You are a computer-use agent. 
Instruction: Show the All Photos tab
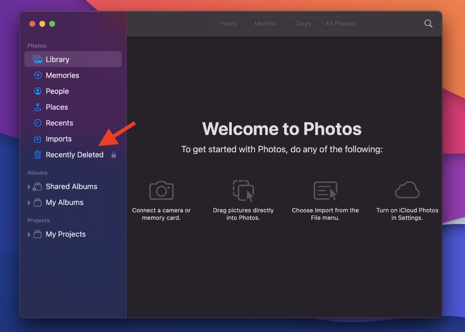point(340,24)
